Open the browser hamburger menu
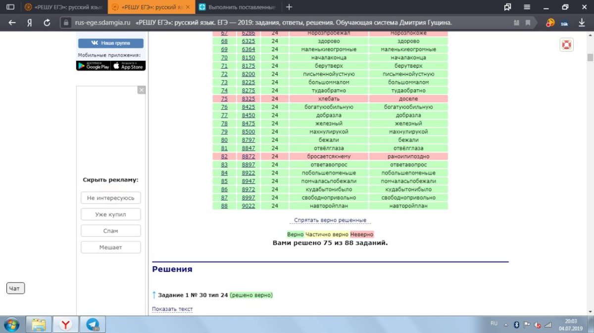This screenshot has height=333, width=594. [527, 7]
